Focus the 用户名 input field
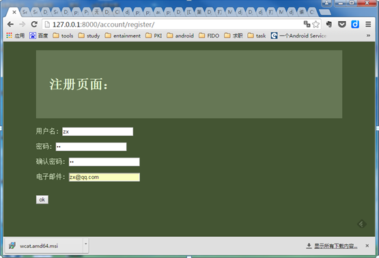The width and height of the screenshot is (379, 258). point(98,132)
